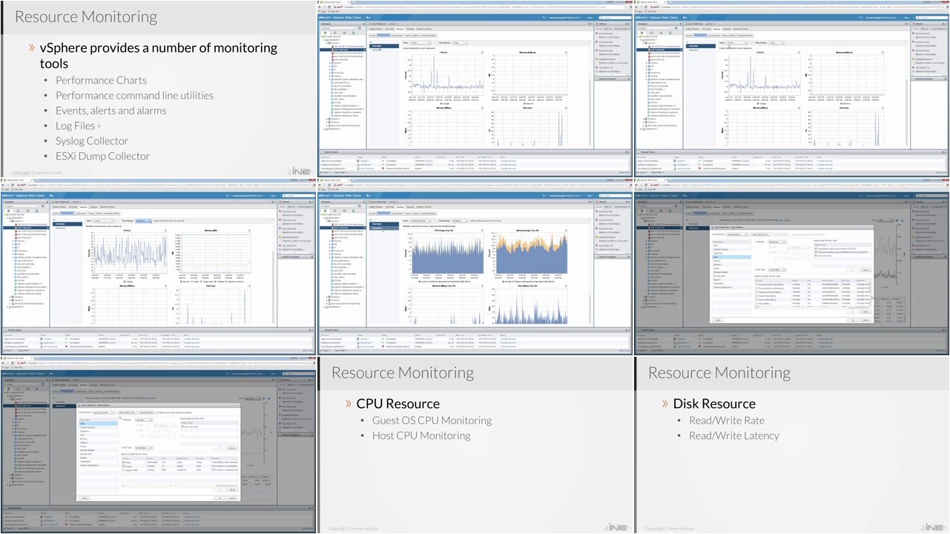Open Chart Type dropdown in Disk Chart Options dialog

(x=778, y=270)
